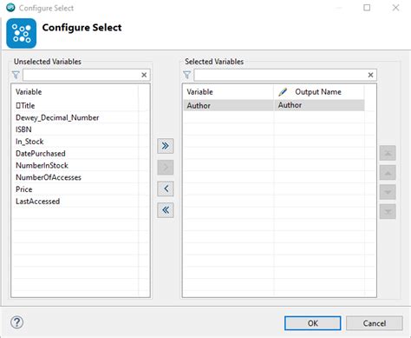
Task: Clear the Selected Variables filter with X
Action: click(370, 75)
